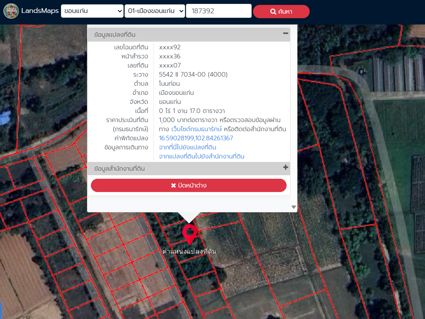Click the blue-roofed building on the map
This screenshot has width=425, height=319.
click(5, 117)
